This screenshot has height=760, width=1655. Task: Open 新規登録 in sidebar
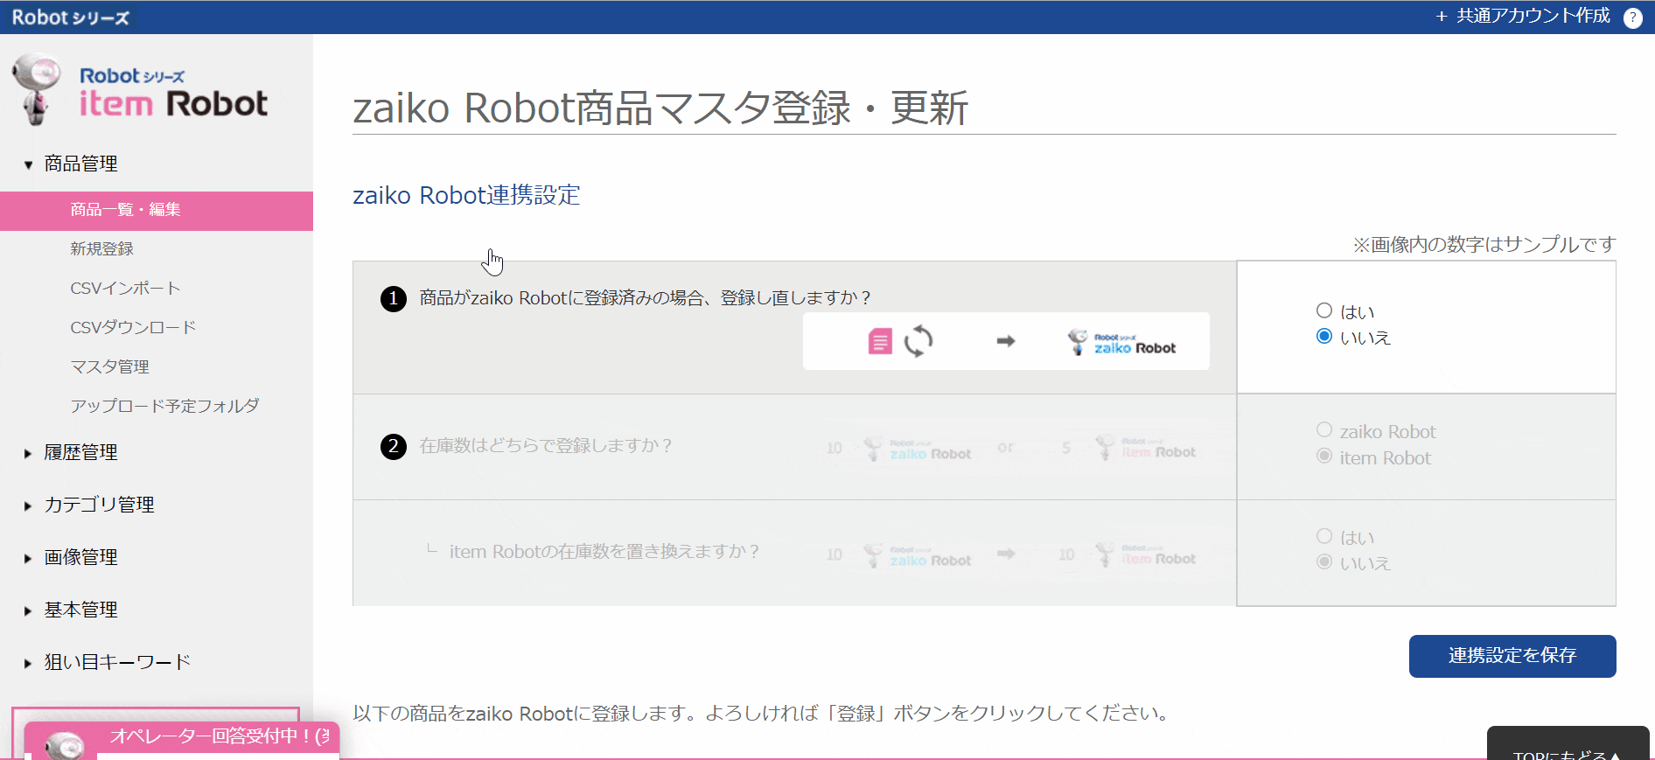(x=101, y=249)
